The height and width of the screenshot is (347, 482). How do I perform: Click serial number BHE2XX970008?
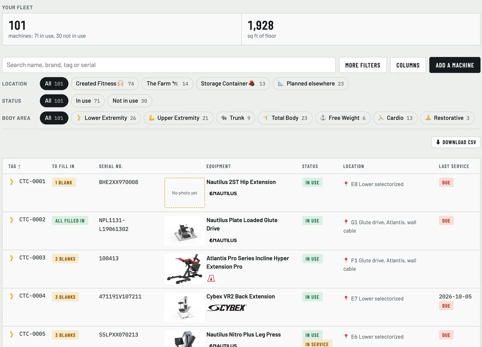click(118, 182)
